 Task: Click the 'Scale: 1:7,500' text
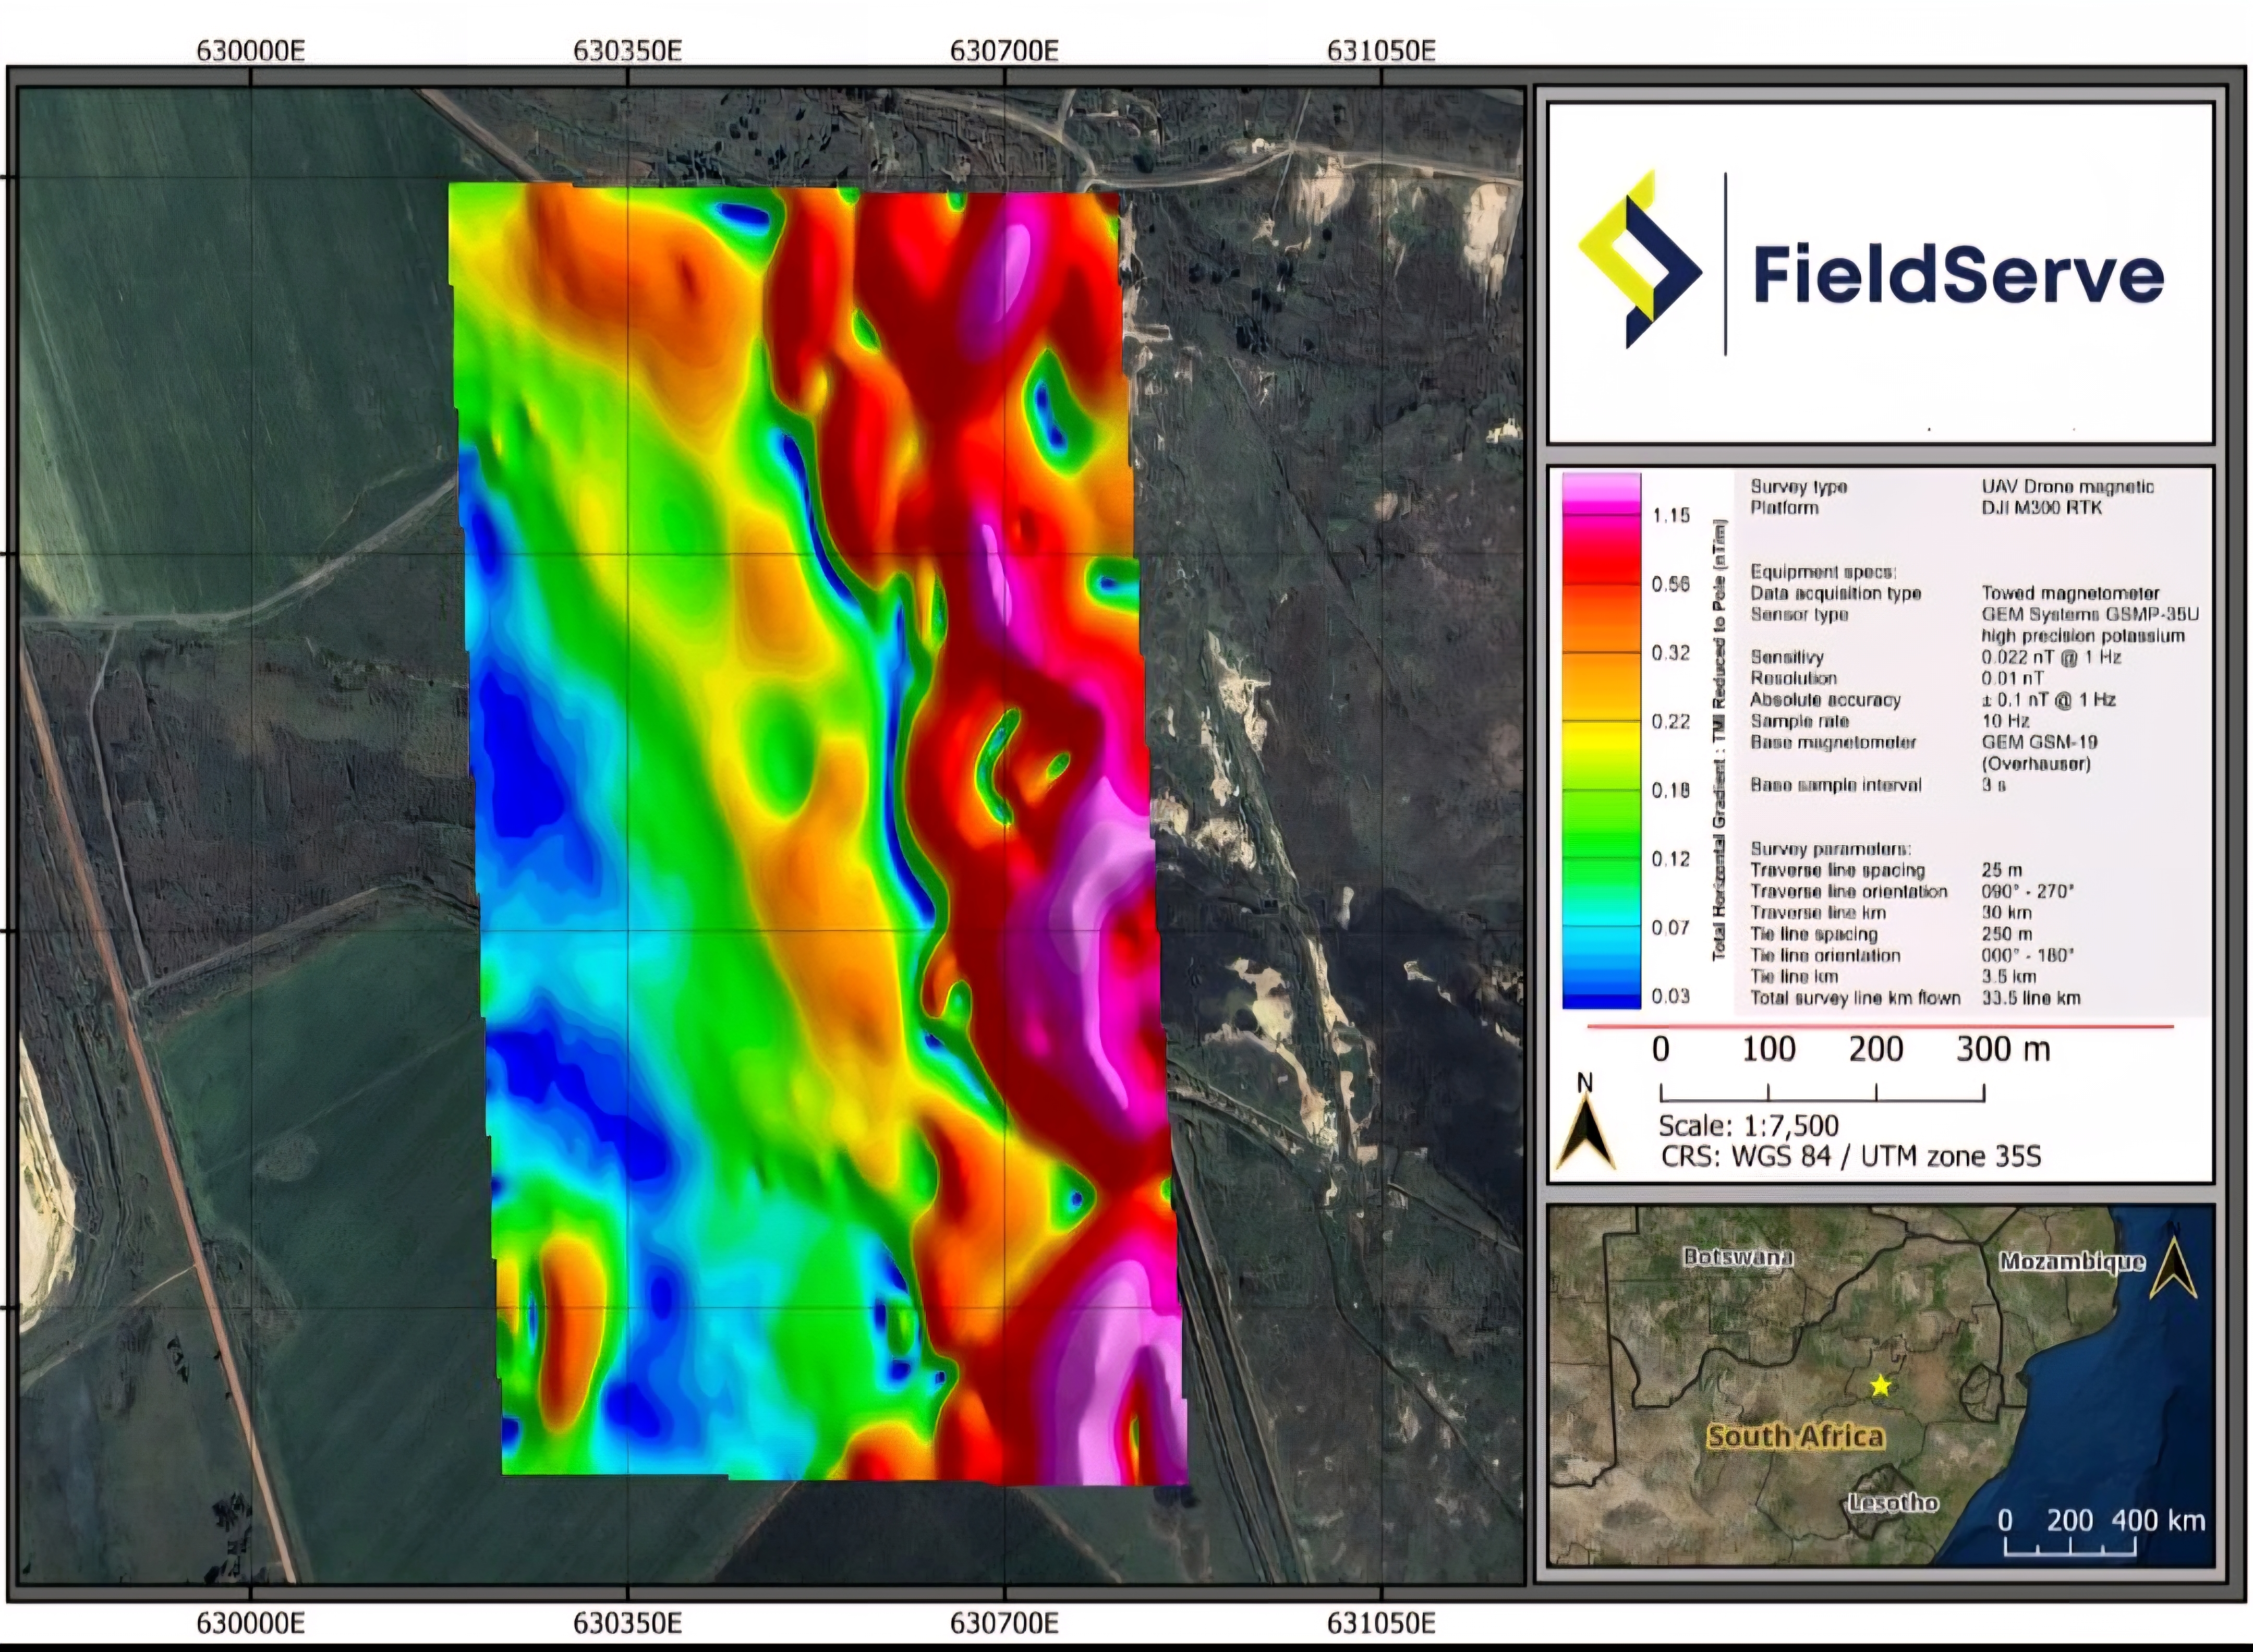1748,1126
